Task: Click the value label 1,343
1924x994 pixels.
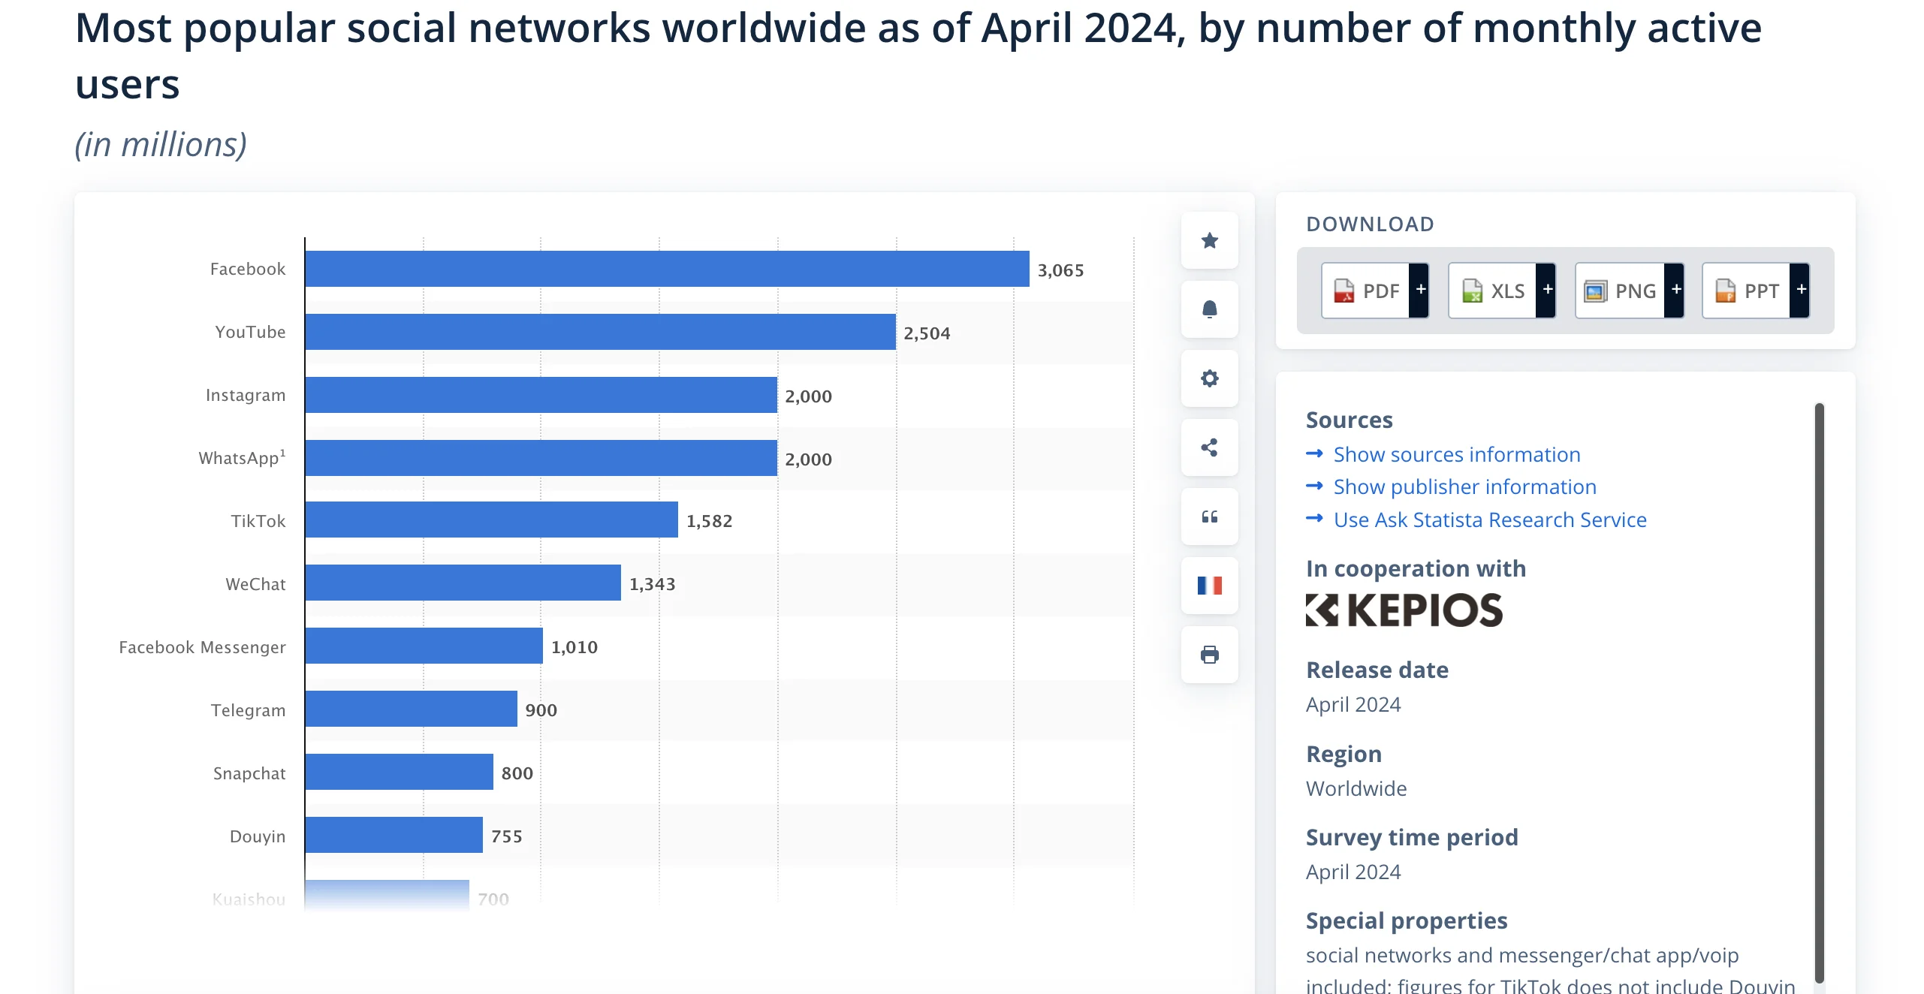Action: [x=652, y=584]
